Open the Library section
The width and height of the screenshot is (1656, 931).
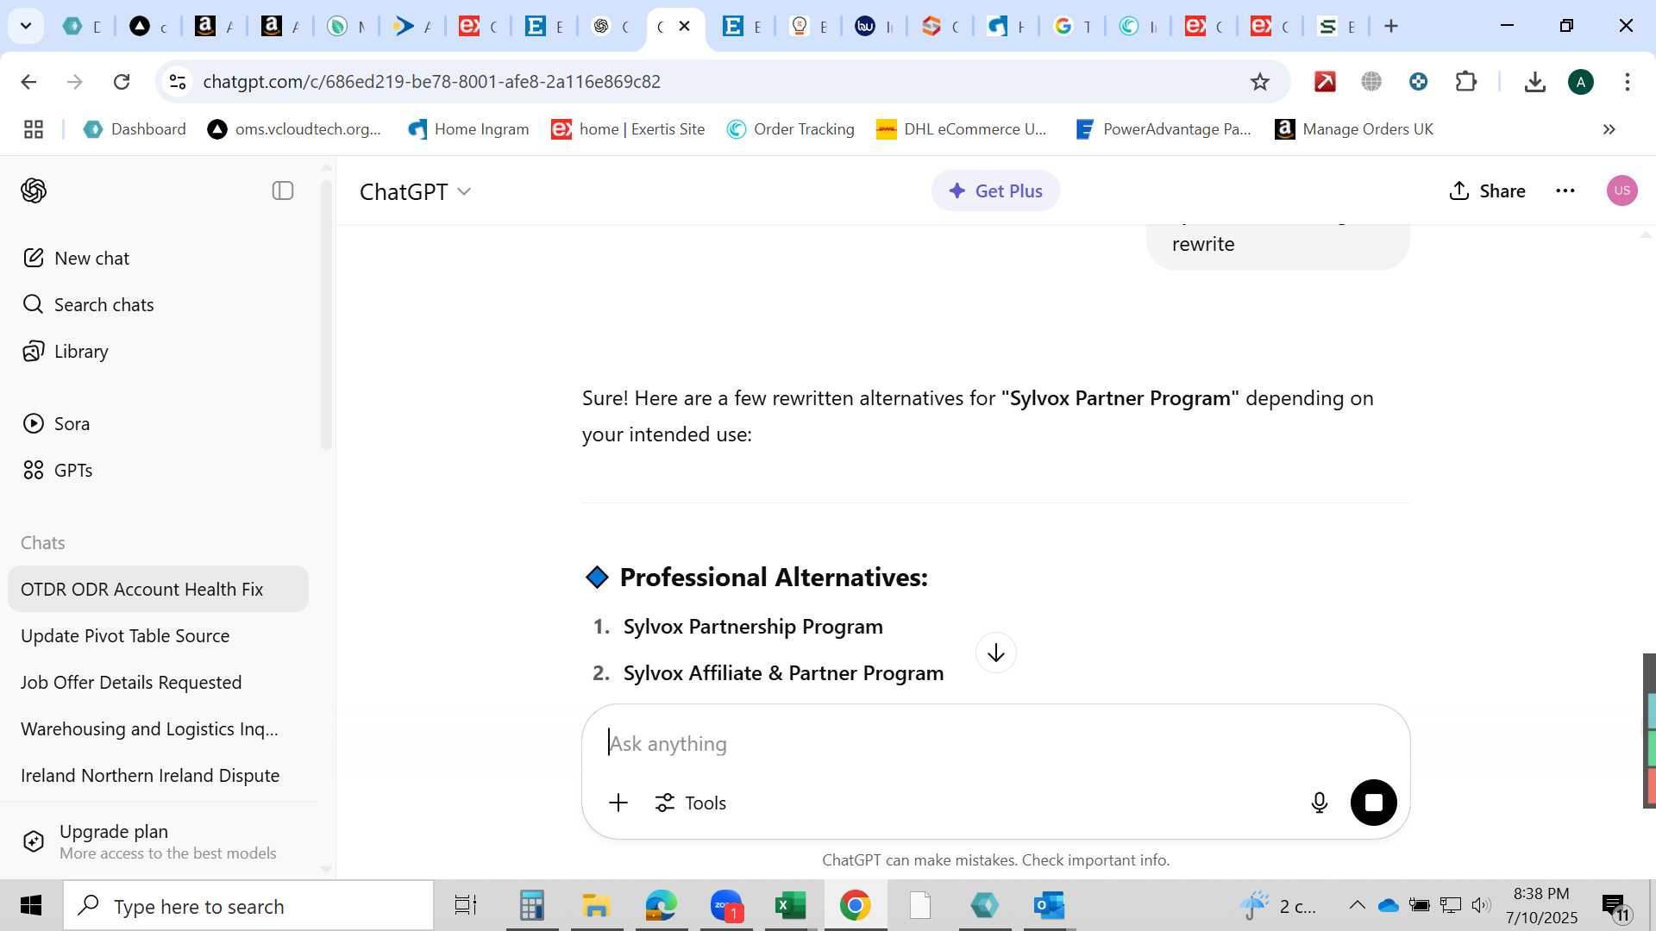65,351
